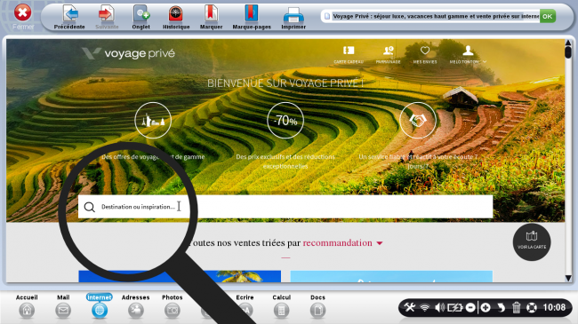Go back with the Précédente button
Viewport: 578px width, 324px height.
pos(69,17)
